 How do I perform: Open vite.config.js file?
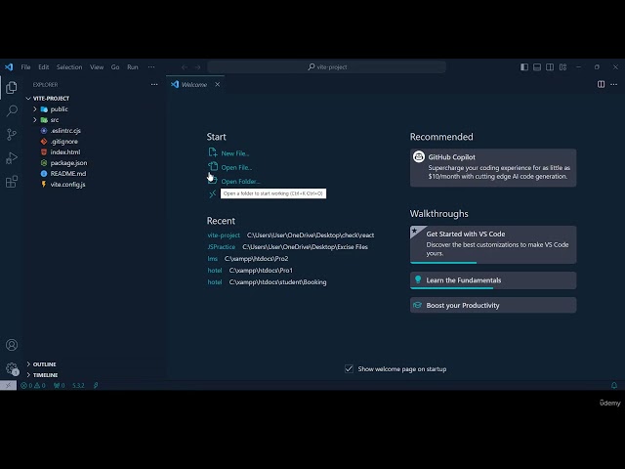click(67, 185)
